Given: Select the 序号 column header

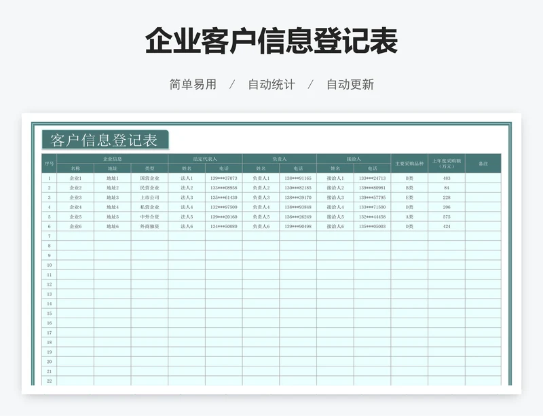Looking at the screenshot, I should tap(49, 164).
